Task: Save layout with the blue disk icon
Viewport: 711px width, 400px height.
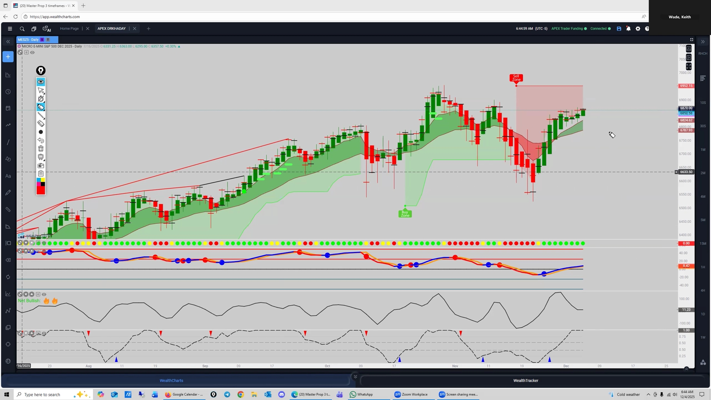Action: tap(619, 29)
